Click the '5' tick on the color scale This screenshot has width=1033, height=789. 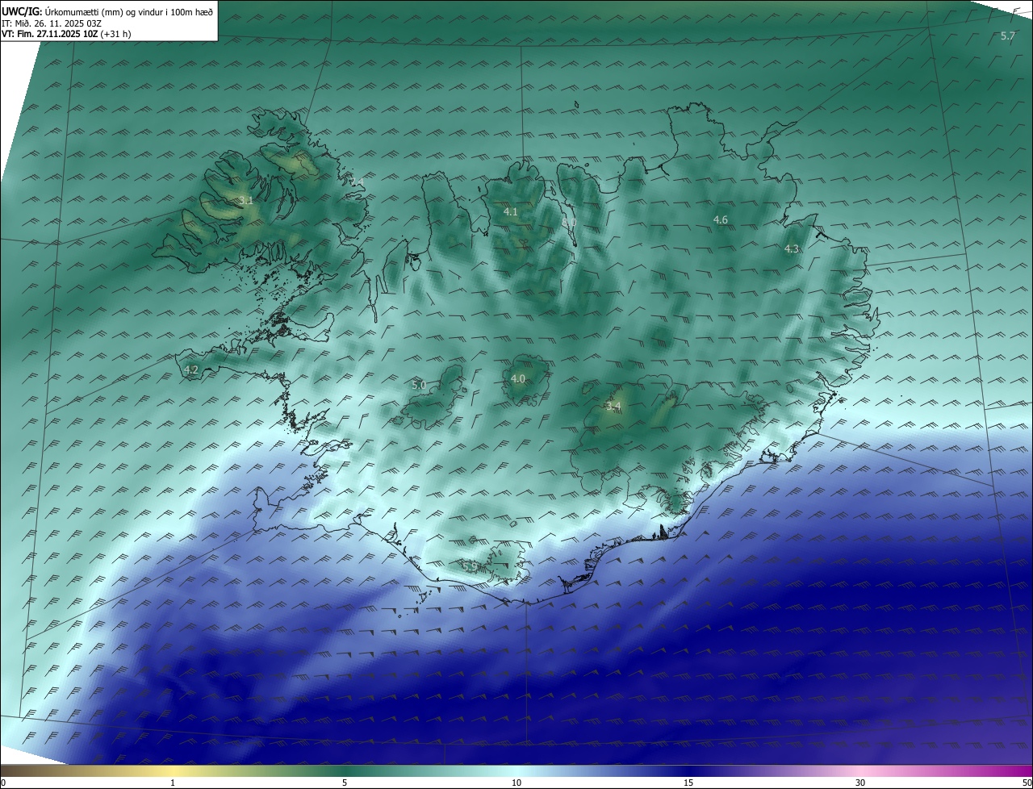coord(345,783)
